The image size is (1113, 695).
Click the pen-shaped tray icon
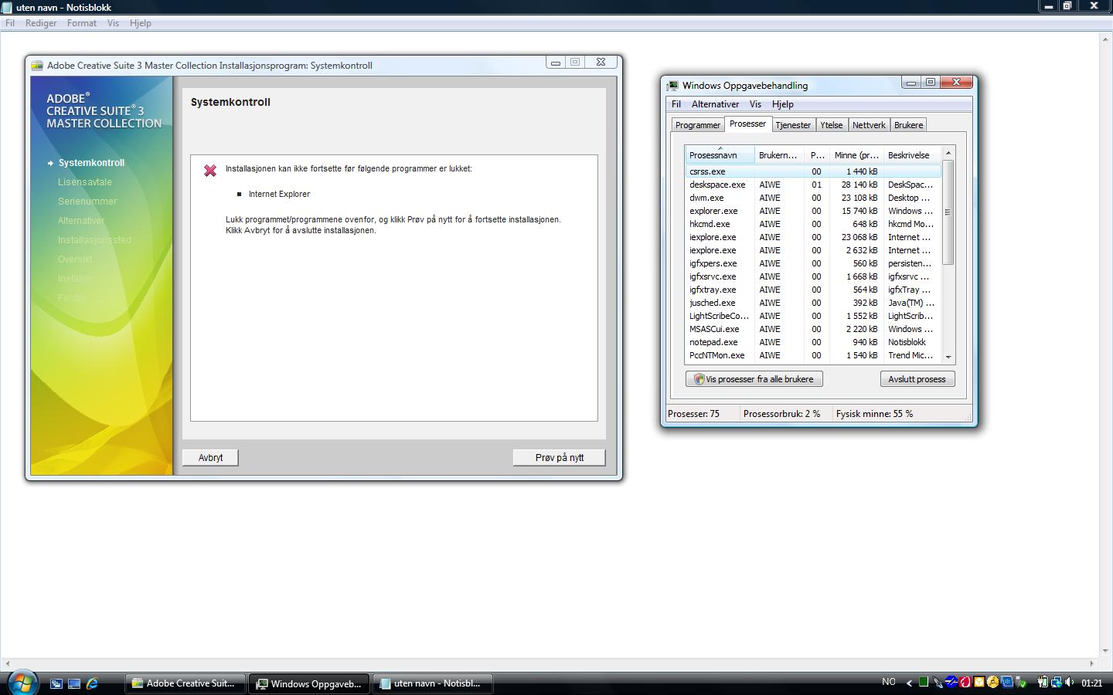click(x=938, y=682)
